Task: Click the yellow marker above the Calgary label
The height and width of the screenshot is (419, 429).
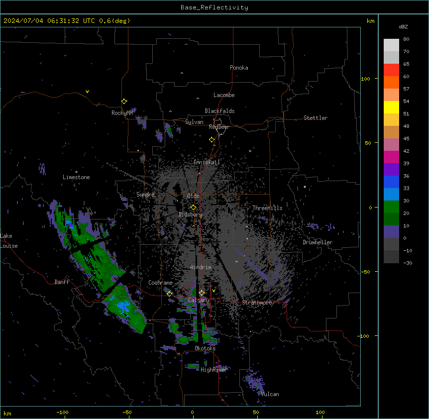Action: tap(202, 293)
